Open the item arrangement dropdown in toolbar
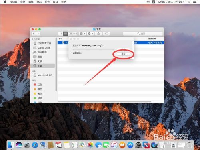 point(82,34)
